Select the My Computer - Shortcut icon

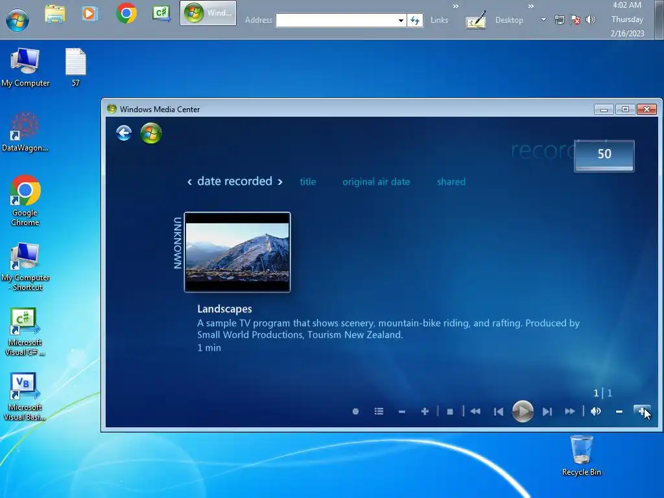pos(25,267)
